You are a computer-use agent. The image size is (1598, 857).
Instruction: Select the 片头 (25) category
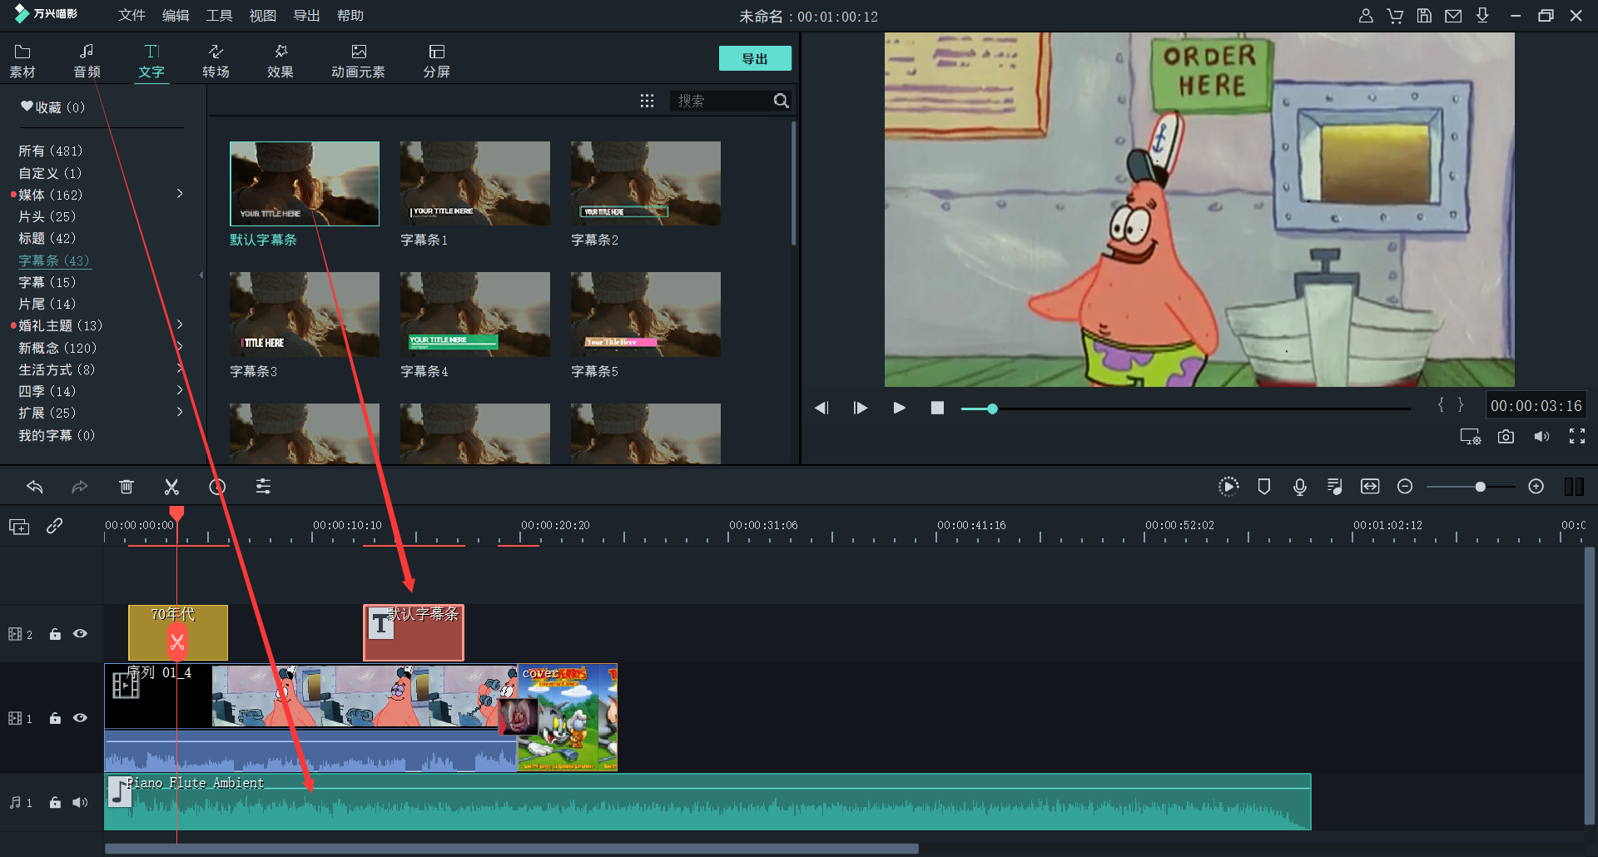pyautogui.click(x=47, y=216)
